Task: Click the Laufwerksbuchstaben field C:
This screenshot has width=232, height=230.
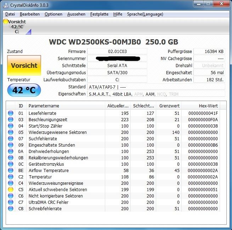Action: point(117,80)
